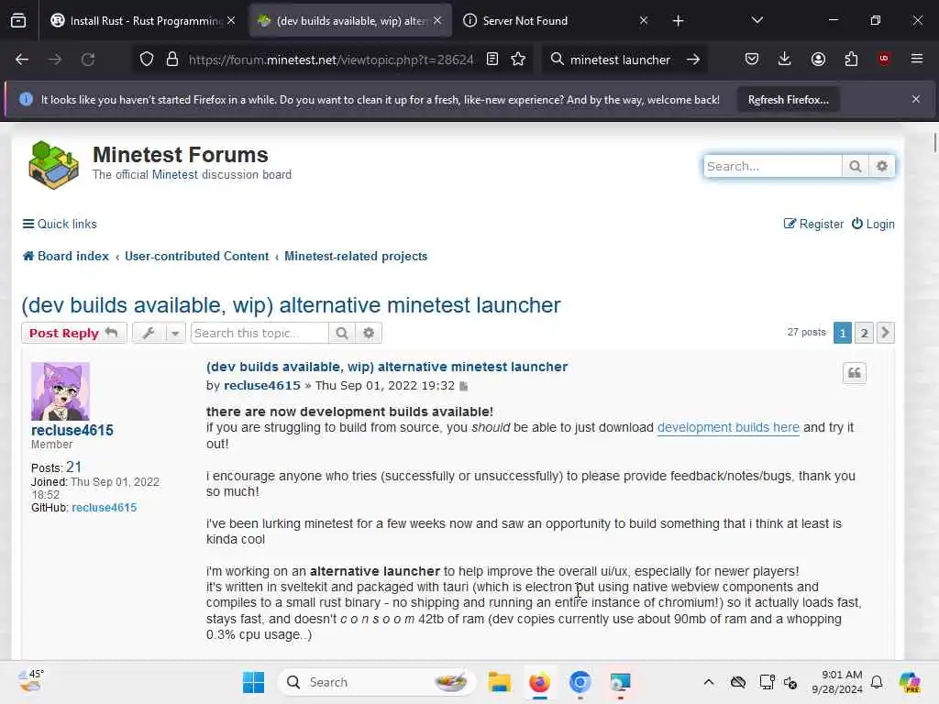Click the Register link
Image resolution: width=939 pixels, height=704 pixels.
coord(813,224)
